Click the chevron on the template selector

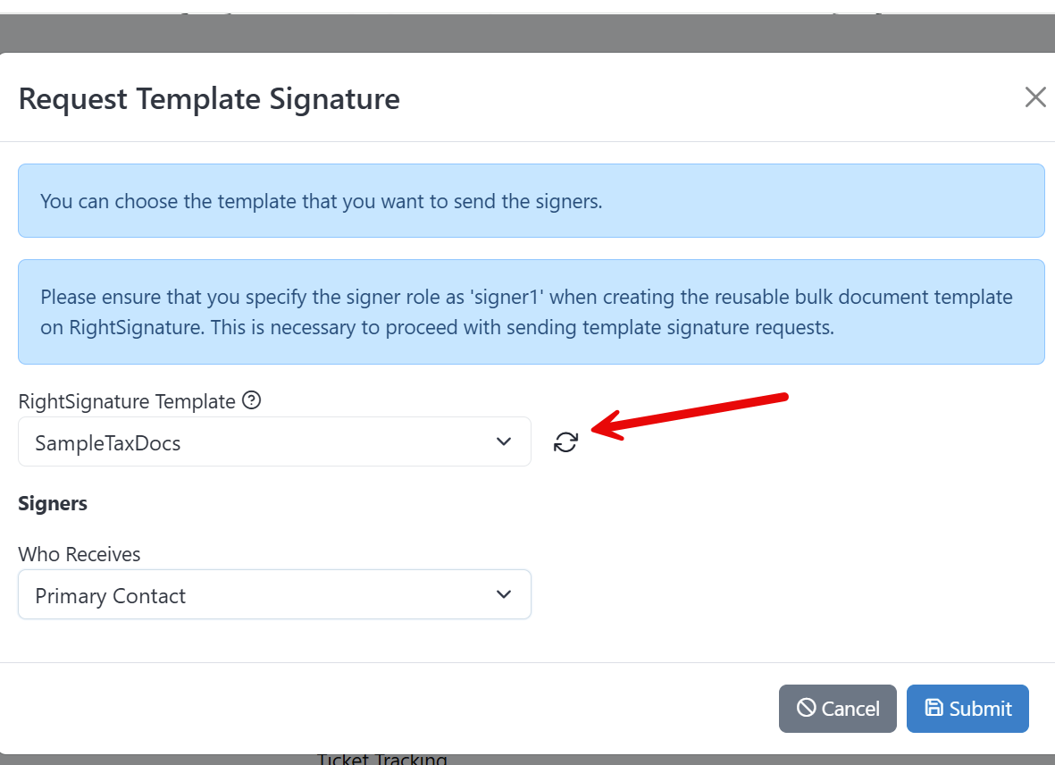point(503,441)
